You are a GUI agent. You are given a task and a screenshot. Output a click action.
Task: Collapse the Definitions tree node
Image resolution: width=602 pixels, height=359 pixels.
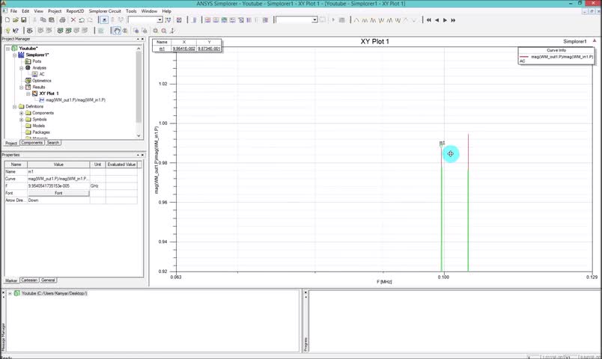tap(14, 107)
